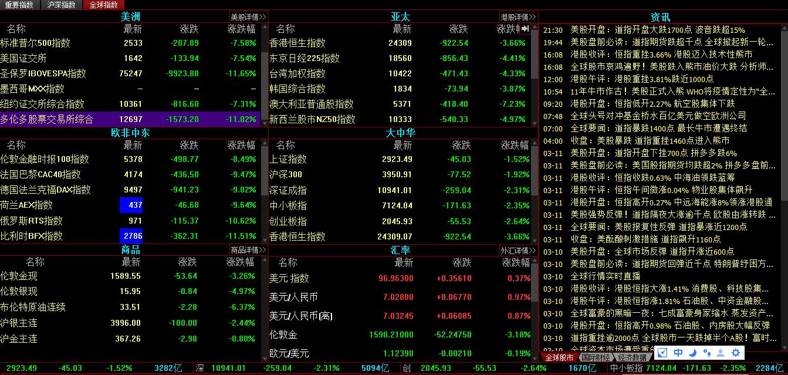Click the 亚太 section header
This screenshot has height=375, width=788.
point(400,17)
